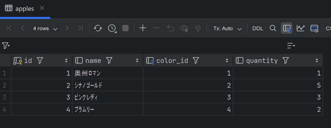The height and width of the screenshot is (128, 331).
Task: Select the シナノゴールド name cell
Action: click(x=108, y=85)
